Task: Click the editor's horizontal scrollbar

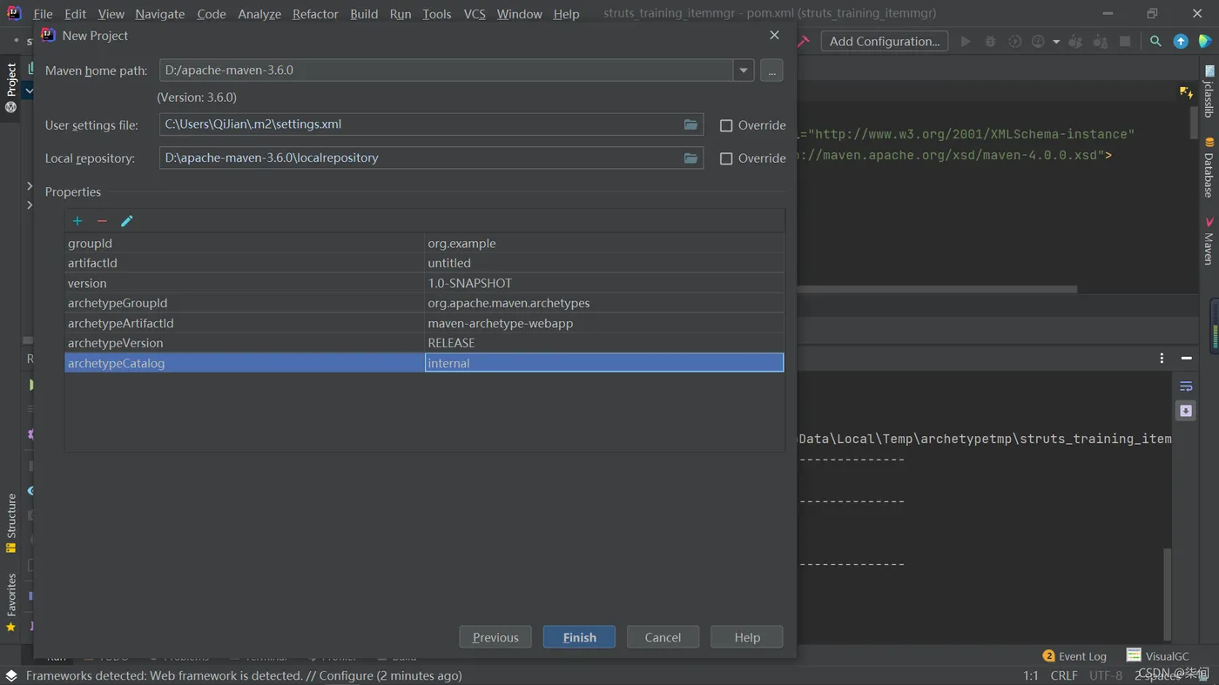Action: pos(937,289)
